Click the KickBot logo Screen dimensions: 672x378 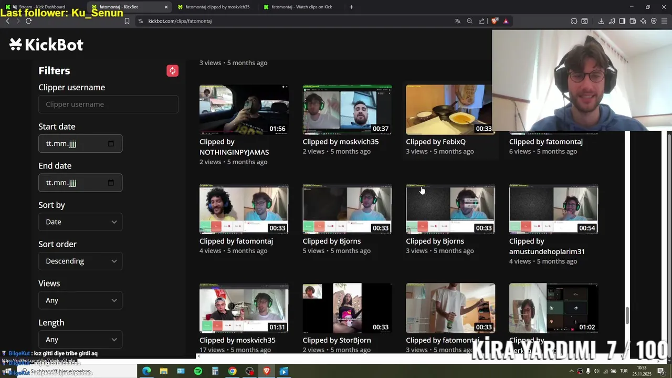click(46, 45)
